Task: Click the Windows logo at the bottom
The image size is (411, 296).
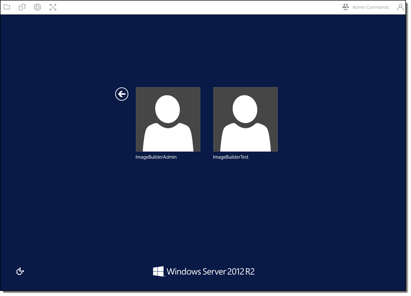Action: pos(158,272)
